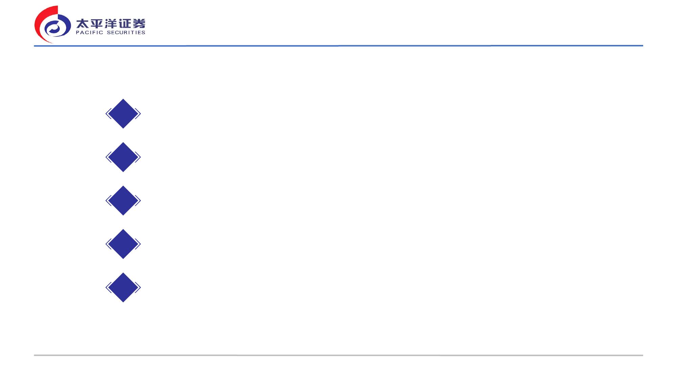Screen dimensions: 677x380
Task: Select the second blue diamond bullet
Action: coord(123,157)
